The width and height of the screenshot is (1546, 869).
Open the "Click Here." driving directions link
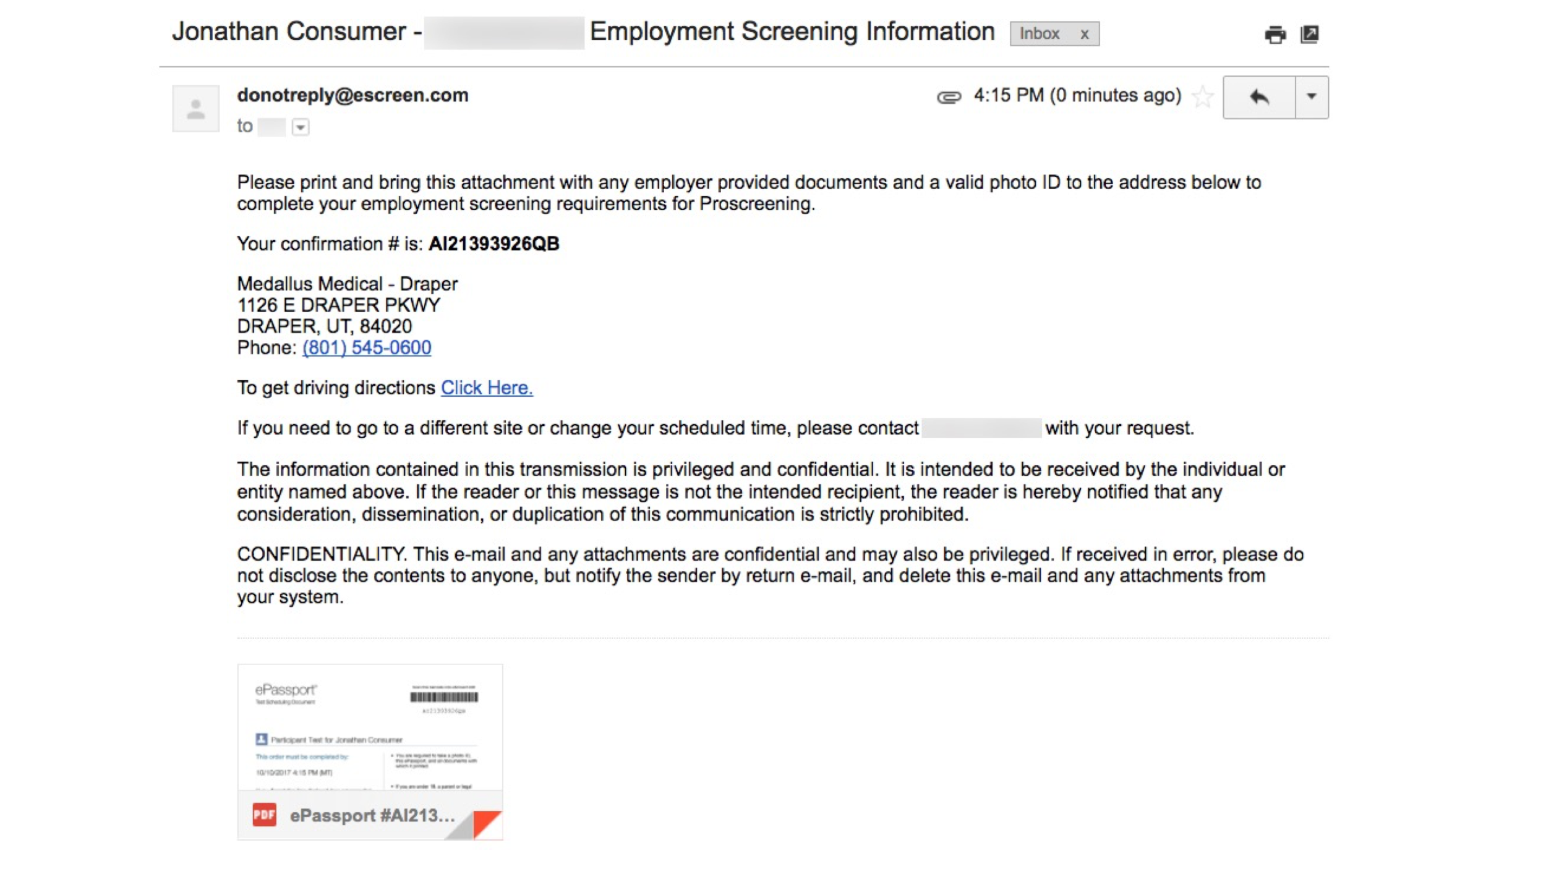pyautogui.click(x=487, y=388)
